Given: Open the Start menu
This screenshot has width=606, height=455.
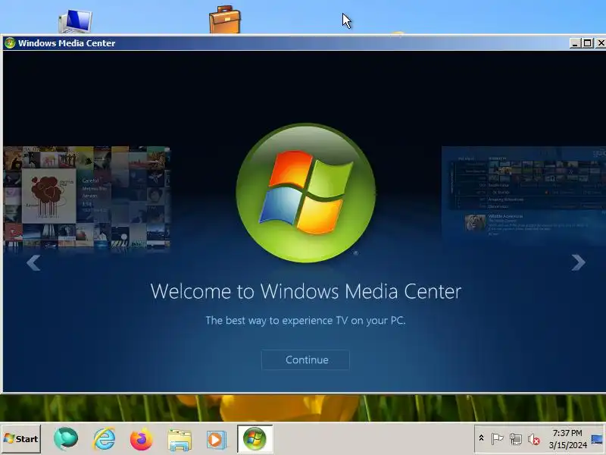Looking at the screenshot, I should click(21, 439).
